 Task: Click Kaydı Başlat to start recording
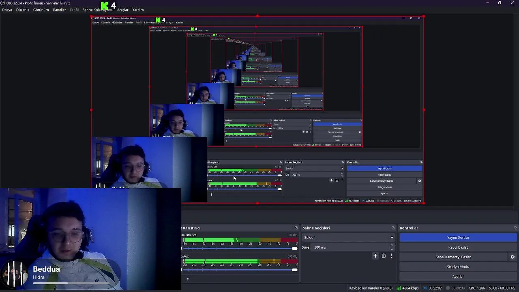pyautogui.click(x=458, y=247)
